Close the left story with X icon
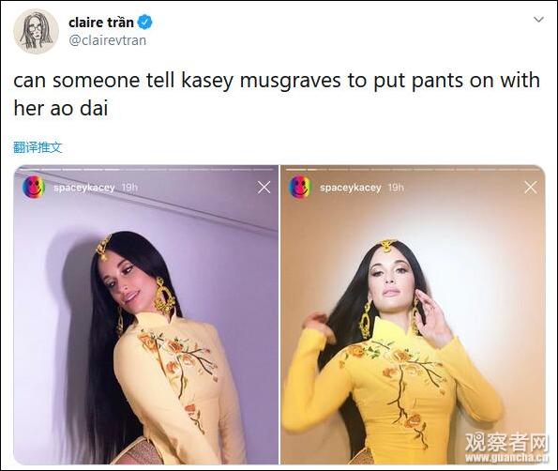This screenshot has height=471, width=558. pyautogui.click(x=264, y=187)
